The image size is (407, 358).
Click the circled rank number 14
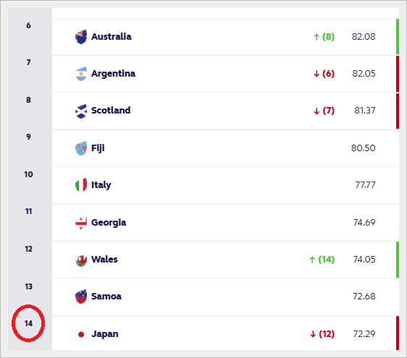(x=28, y=323)
